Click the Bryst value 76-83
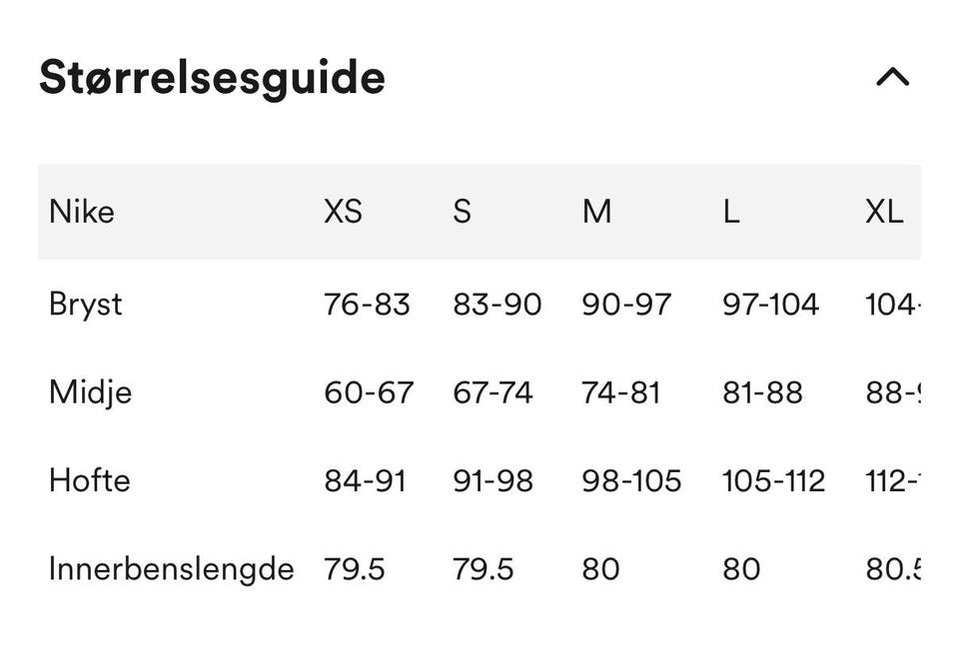The width and height of the screenshot is (959, 648). [x=367, y=305]
